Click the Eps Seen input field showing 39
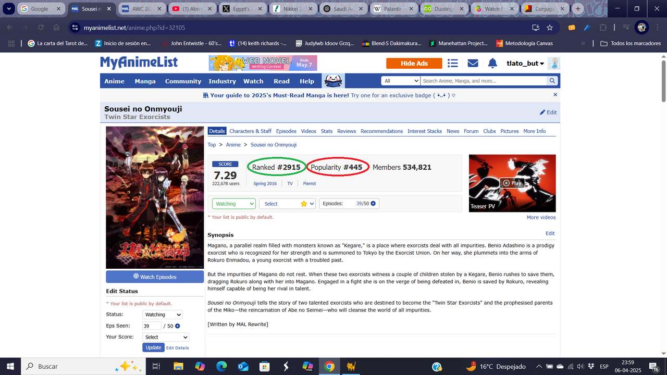 tap(151, 326)
